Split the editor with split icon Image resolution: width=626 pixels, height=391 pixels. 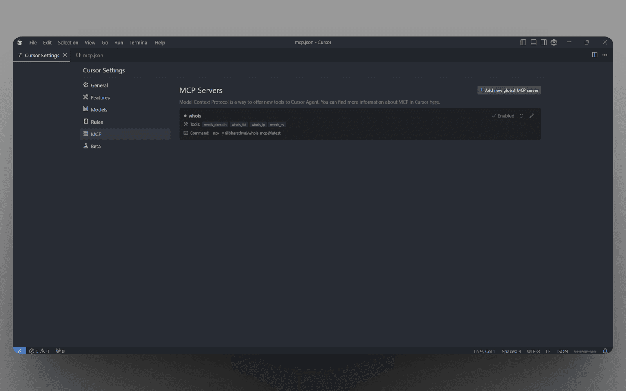coord(595,55)
